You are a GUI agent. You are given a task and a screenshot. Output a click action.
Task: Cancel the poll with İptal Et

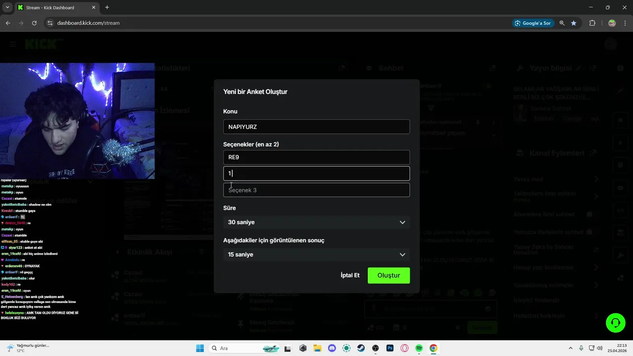tap(350, 275)
